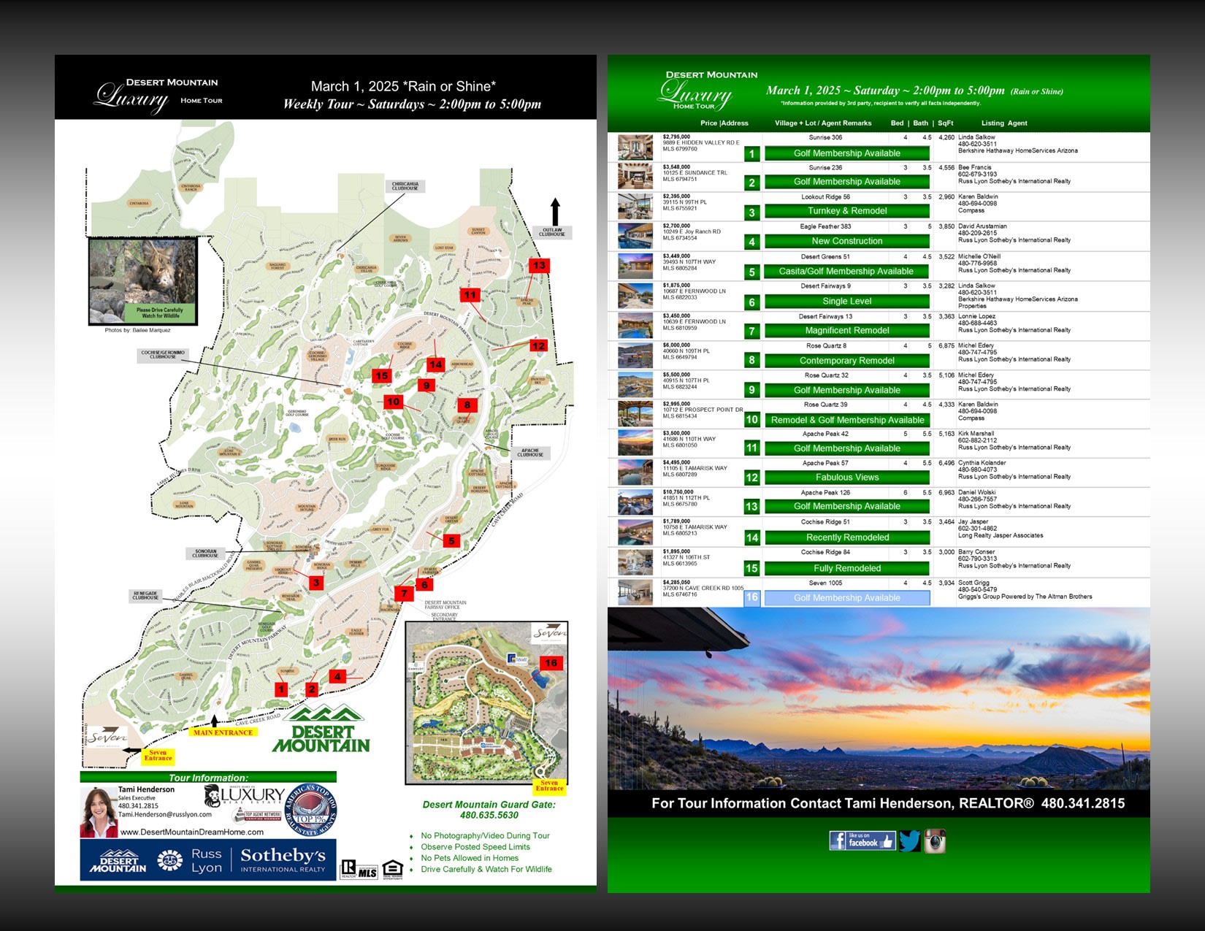The height and width of the screenshot is (931, 1205).
Task: Open the www.DesertMountainDreamHome.com link
Action: point(191,832)
